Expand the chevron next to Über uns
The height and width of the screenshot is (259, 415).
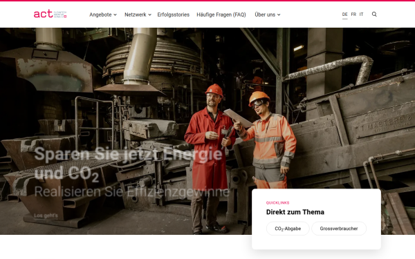coord(279,15)
